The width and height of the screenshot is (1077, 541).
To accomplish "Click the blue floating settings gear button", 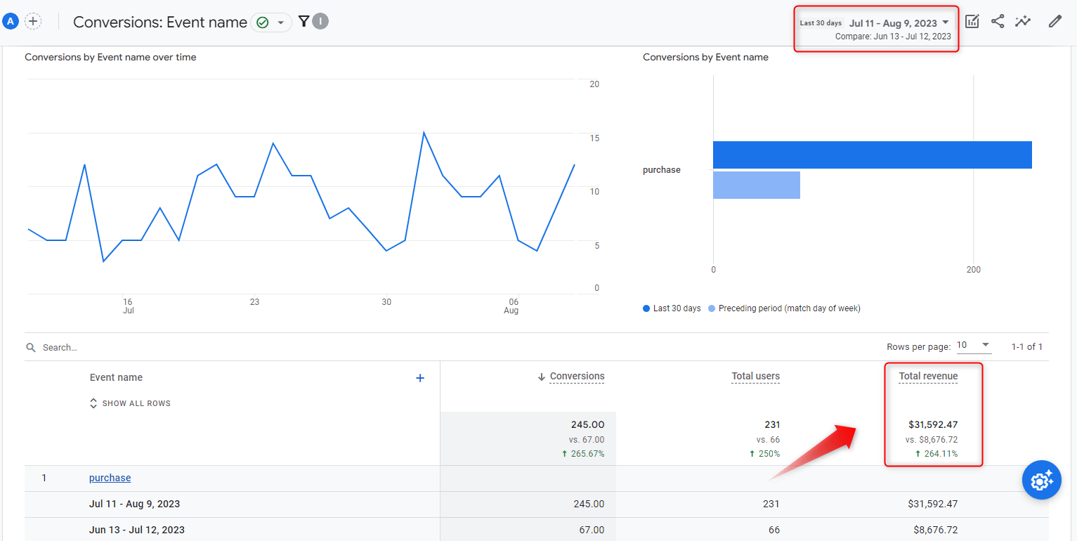I will point(1041,481).
